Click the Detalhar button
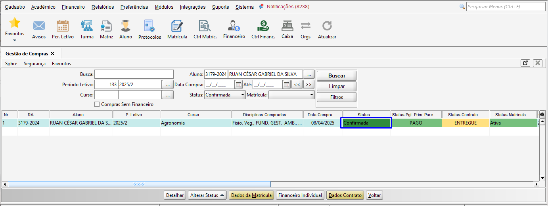548x206 pixels. point(175,195)
